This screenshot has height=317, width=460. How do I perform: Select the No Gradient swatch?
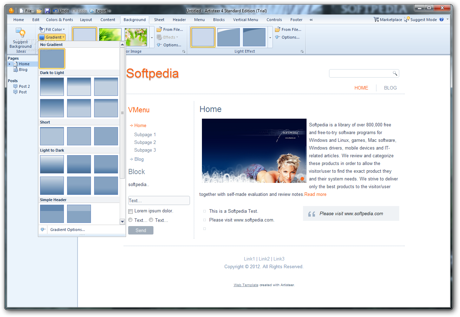pyautogui.click(x=52, y=59)
